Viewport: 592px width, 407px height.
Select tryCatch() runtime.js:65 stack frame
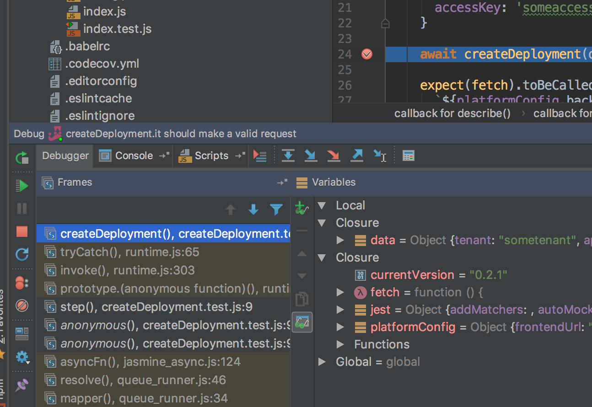pyautogui.click(x=129, y=252)
